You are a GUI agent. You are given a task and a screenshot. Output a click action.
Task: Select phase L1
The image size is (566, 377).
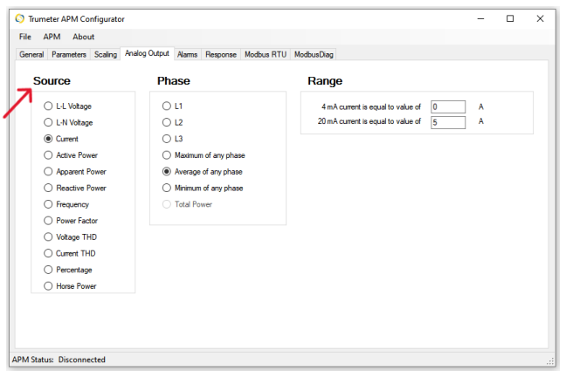[x=173, y=106]
